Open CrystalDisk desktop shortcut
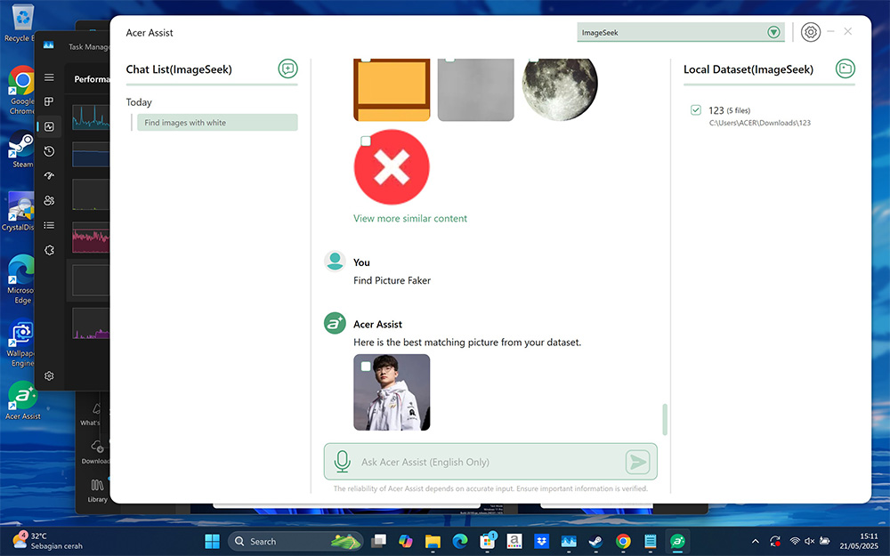Image resolution: width=890 pixels, height=556 pixels. tap(18, 212)
